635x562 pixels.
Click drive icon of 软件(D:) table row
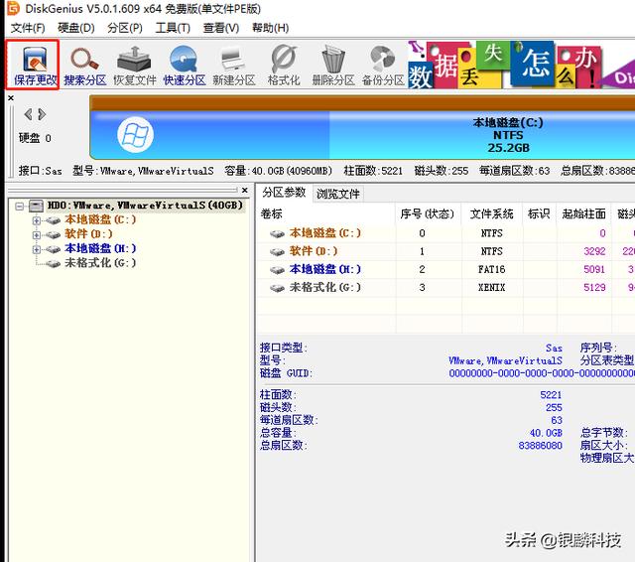tap(278, 252)
